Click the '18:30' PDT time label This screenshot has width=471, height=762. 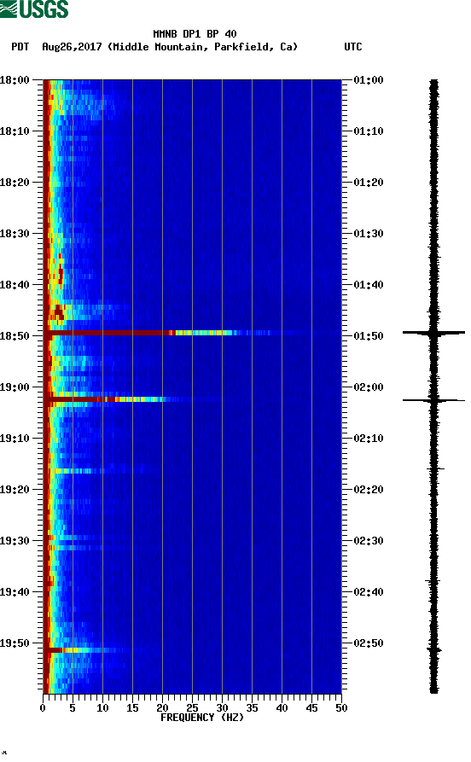coord(15,234)
